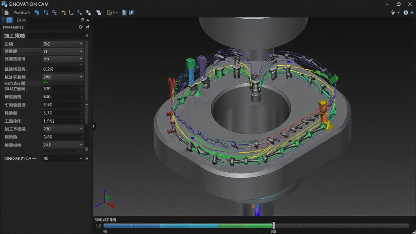Open the dropdown showing 7AP
The width and height of the screenshot is (416, 234).
coord(63,145)
